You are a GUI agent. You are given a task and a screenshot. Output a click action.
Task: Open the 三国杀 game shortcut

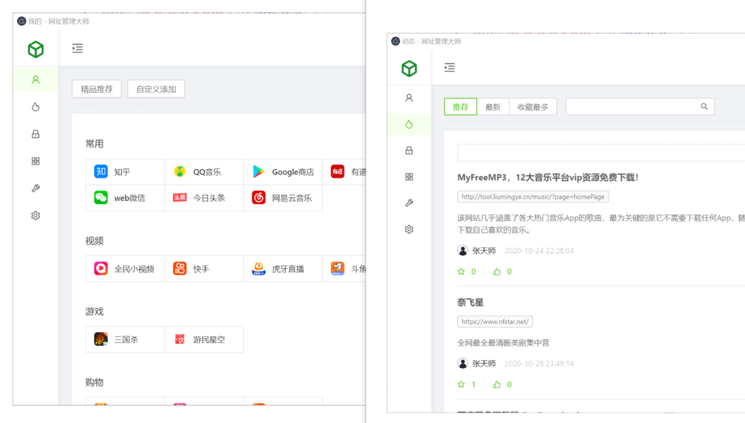tap(125, 339)
